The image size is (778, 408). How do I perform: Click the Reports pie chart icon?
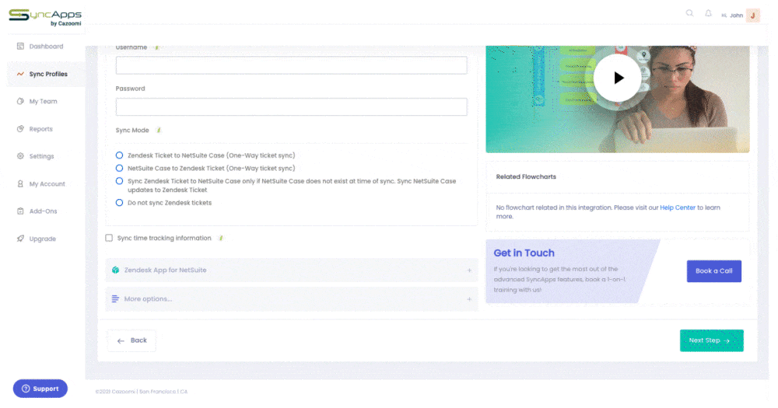pyautogui.click(x=20, y=129)
